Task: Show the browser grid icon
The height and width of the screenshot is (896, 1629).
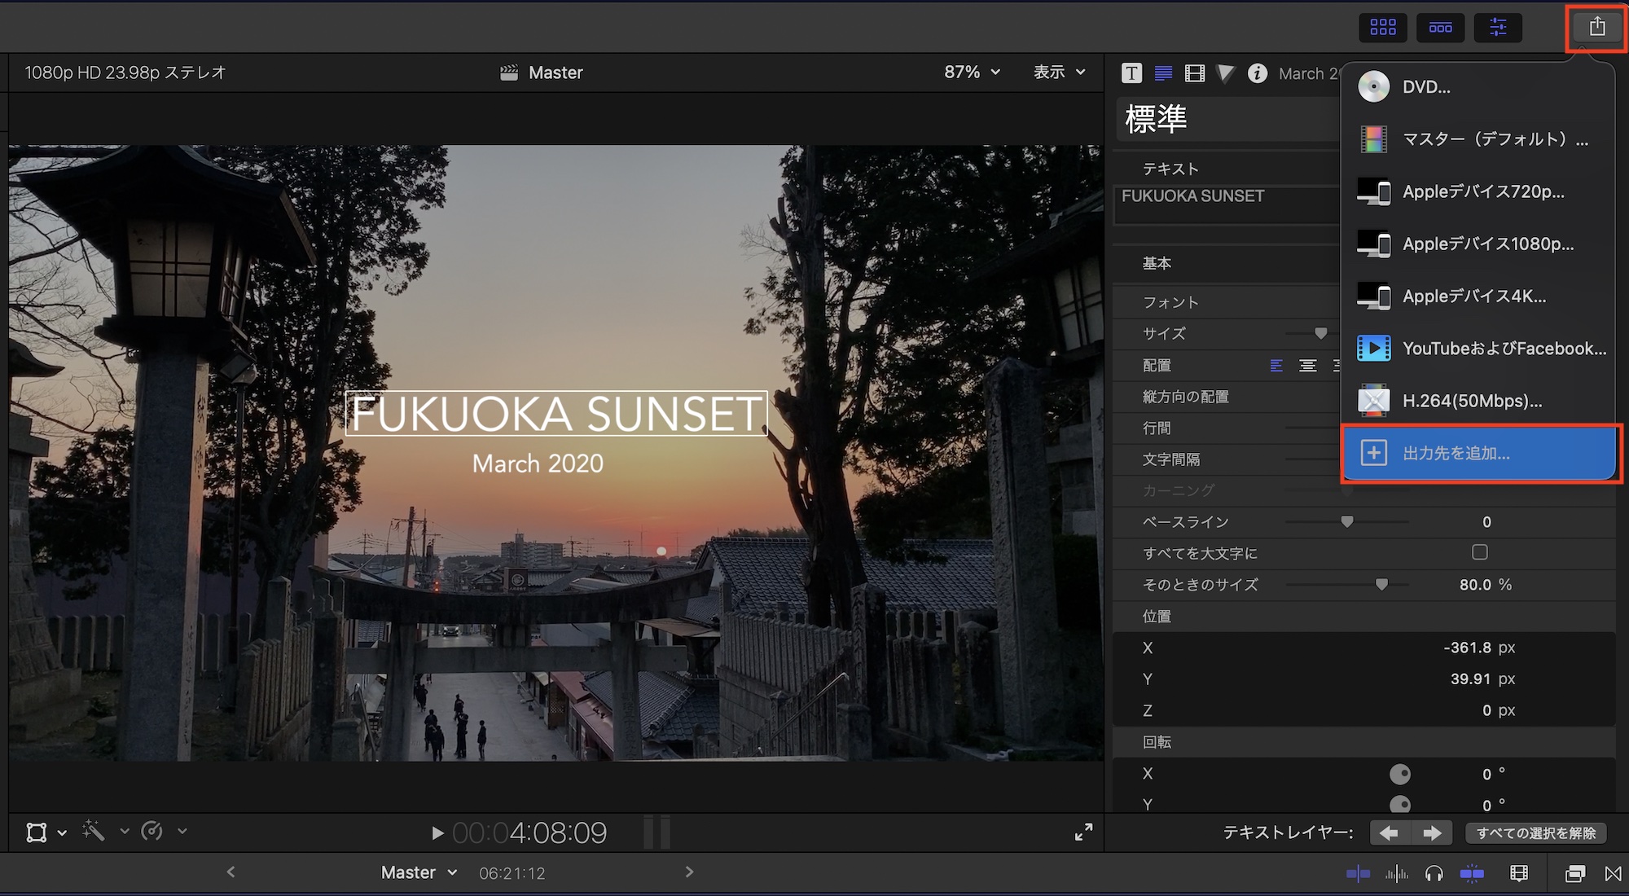Action: [1382, 27]
